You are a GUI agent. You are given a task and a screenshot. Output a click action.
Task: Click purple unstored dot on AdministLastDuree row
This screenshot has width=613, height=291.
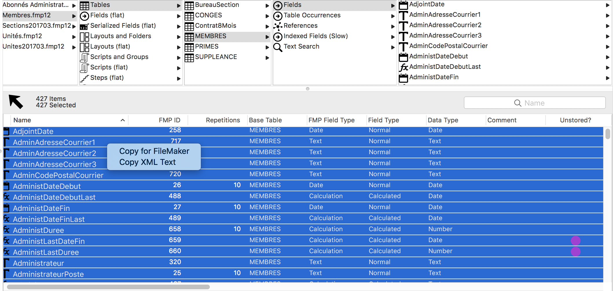click(575, 251)
